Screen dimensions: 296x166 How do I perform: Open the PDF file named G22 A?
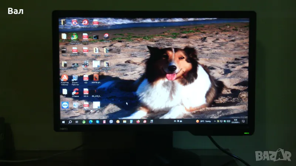pos(86,93)
